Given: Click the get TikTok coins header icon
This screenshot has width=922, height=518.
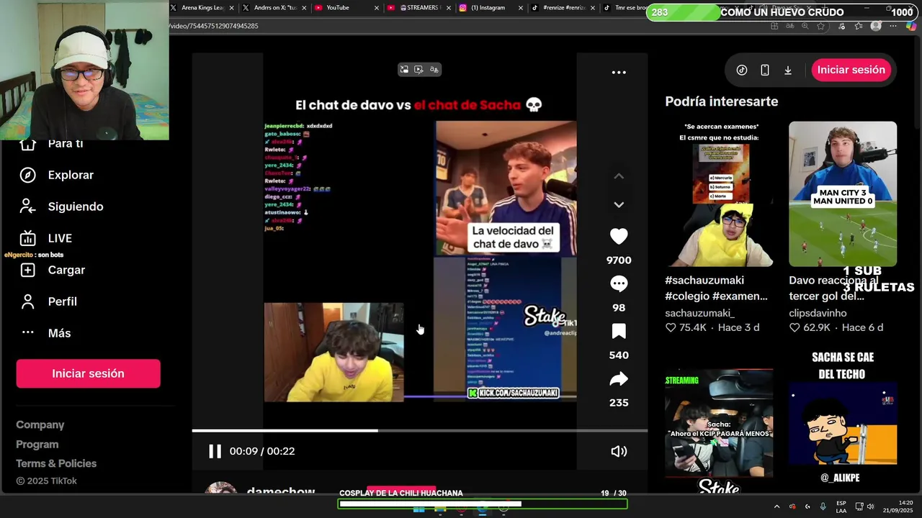Looking at the screenshot, I should [x=742, y=70].
